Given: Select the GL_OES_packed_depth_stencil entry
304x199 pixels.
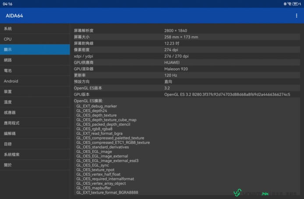Looking at the screenshot, I should point(103,124).
